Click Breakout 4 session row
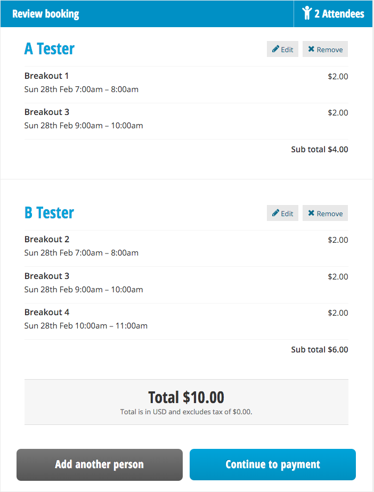The image size is (374, 492). pyautogui.click(x=47, y=313)
